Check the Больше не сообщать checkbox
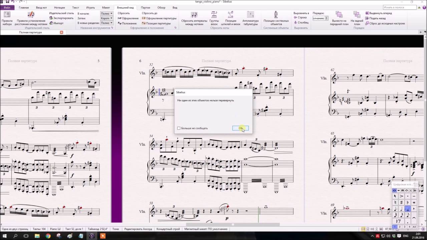The image size is (427, 240). click(x=179, y=128)
